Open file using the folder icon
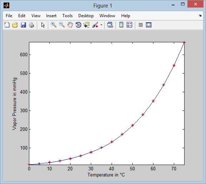Viewport: 206px width, 184px height. click(x=15, y=25)
